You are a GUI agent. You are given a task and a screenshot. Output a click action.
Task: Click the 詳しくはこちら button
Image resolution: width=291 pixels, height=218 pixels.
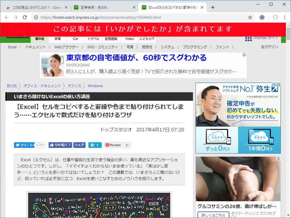point(213,215)
